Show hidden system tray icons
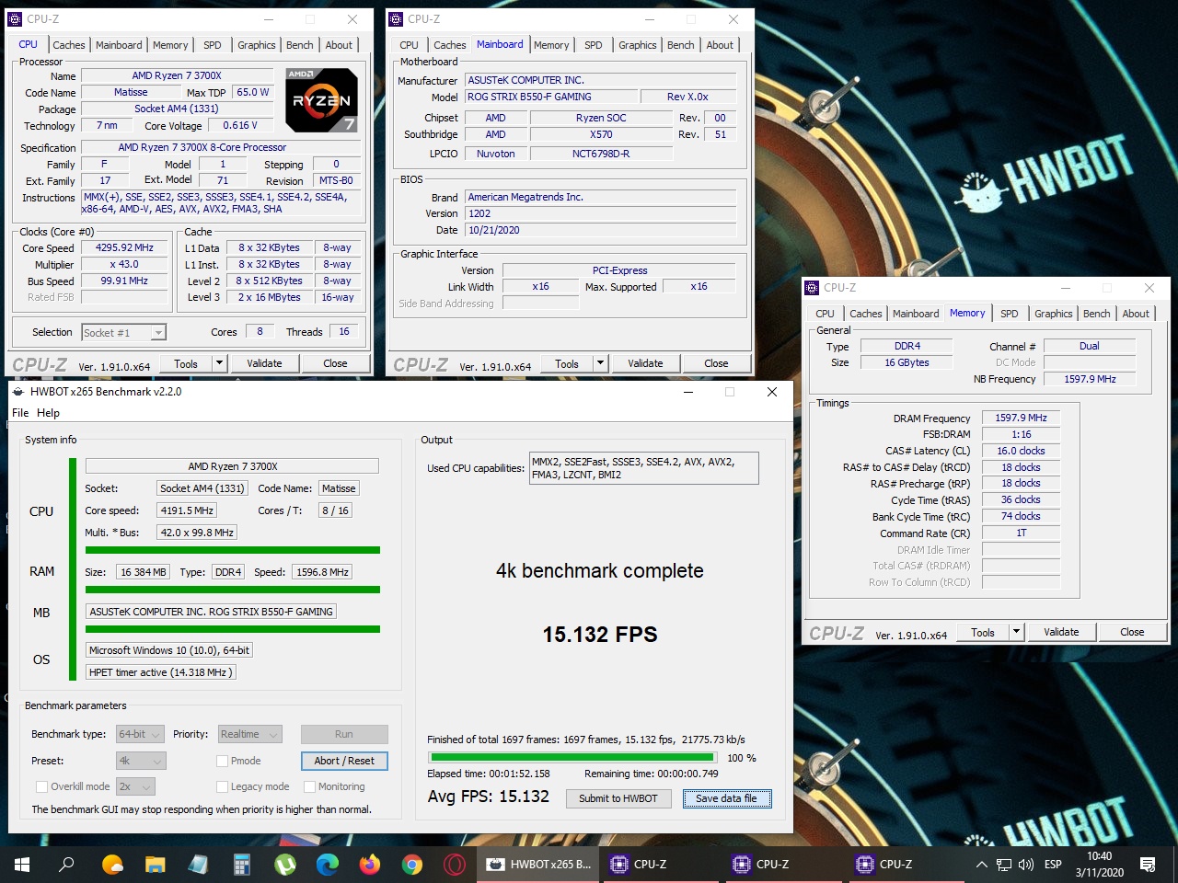 (x=981, y=865)
